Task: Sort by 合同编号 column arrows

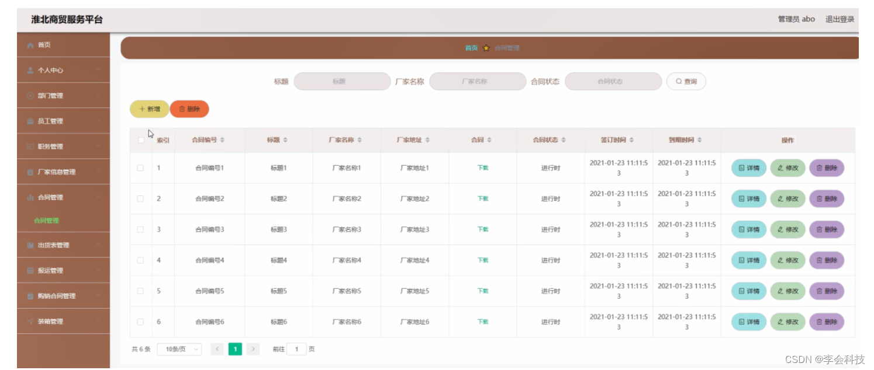Action: (222, 140)
